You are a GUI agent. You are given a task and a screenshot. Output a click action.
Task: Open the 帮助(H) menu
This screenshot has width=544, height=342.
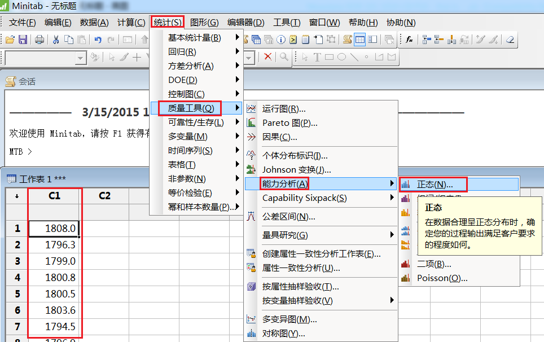click(363, 23)
